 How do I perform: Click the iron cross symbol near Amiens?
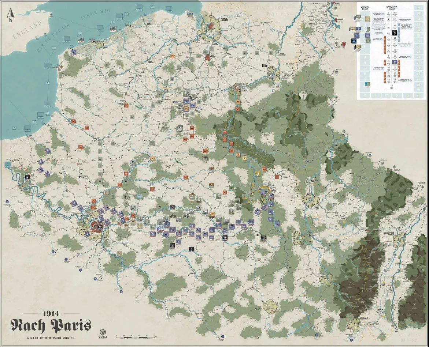[95, 141]
